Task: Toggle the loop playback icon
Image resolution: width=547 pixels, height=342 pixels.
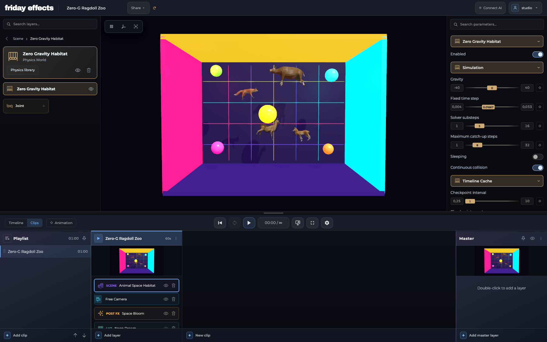Action: pyautogui.click(x=235, y=223)
